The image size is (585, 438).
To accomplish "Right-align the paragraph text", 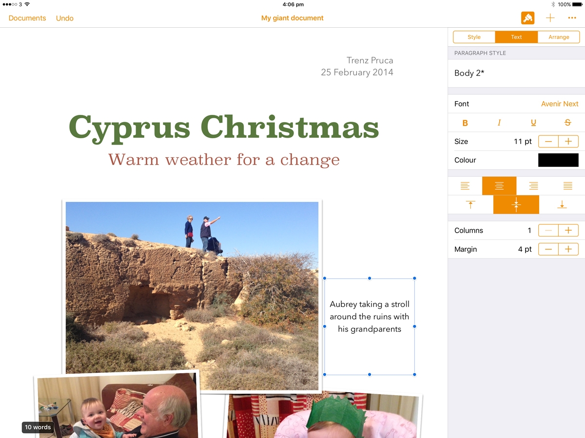I will (533, 186).
